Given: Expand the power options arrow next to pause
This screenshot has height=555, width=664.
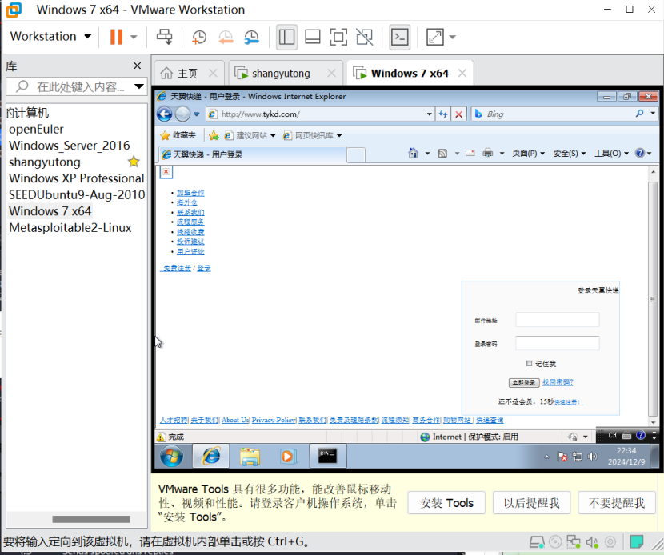Looking at the screenshot, I should 134,37.
